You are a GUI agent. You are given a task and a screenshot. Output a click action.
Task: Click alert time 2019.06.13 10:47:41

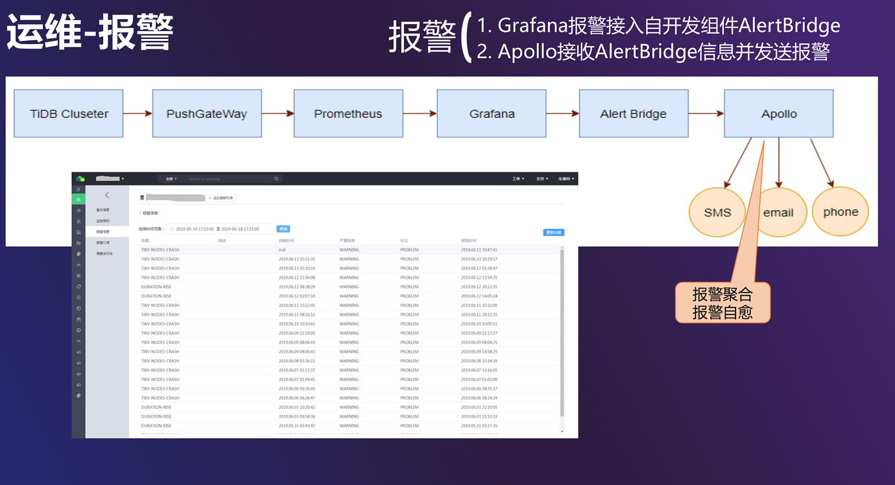pos(479,250)
